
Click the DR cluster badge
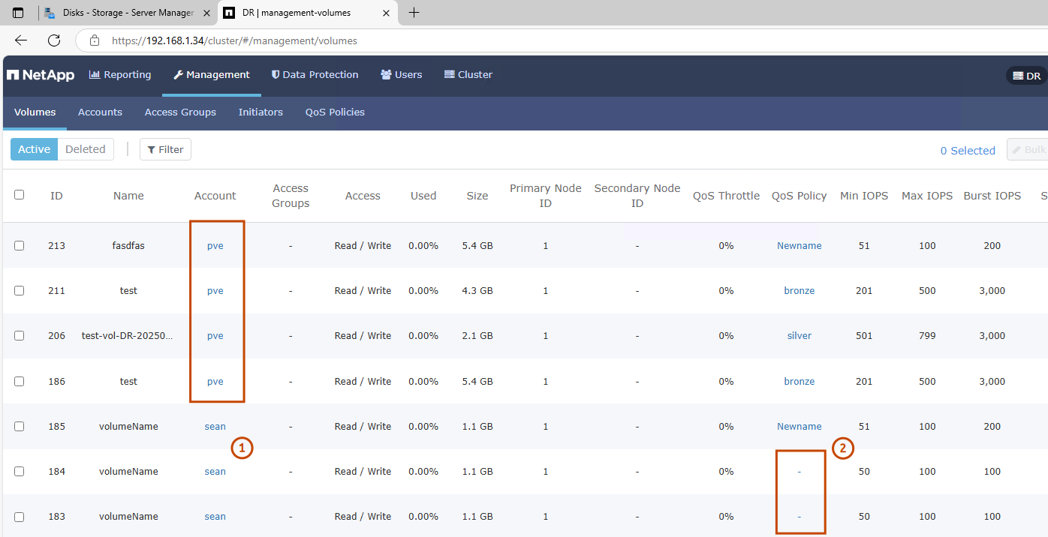1026,76
